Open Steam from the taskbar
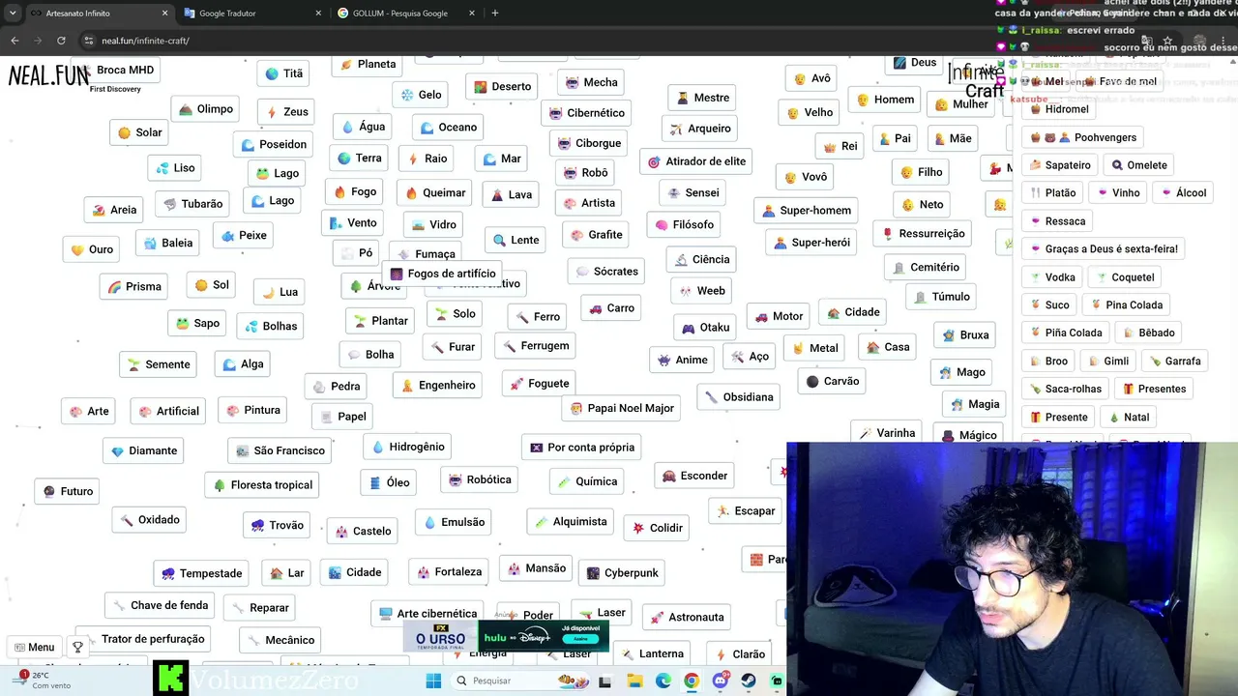The image size is (1238, 696). [x=749, y=681]
